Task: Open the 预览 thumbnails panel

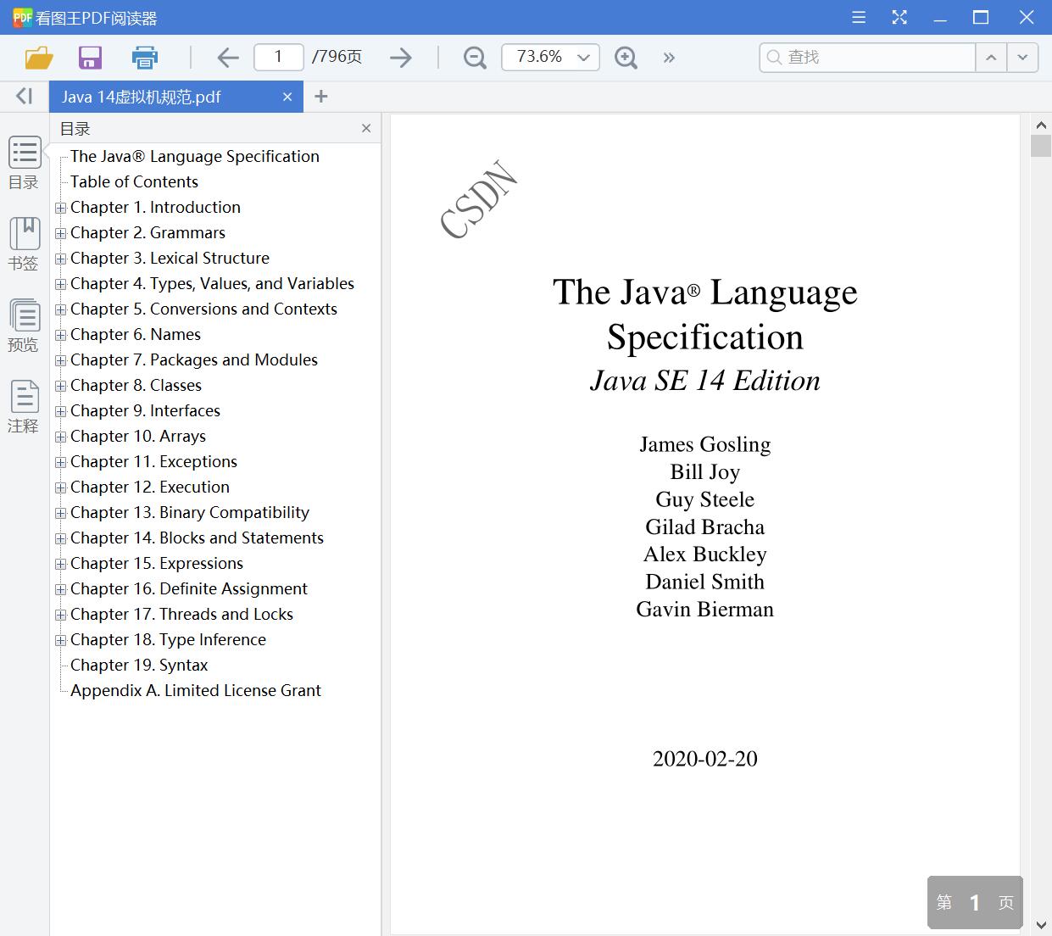Action: pos(25,326)
